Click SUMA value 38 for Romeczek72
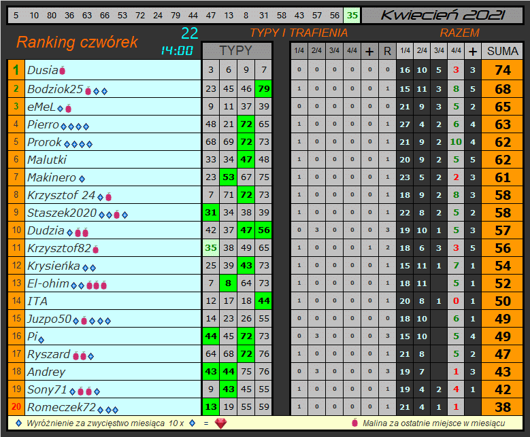Image resolution: width=530 pixels, height=437 pixels. click(x=502, y=407)
